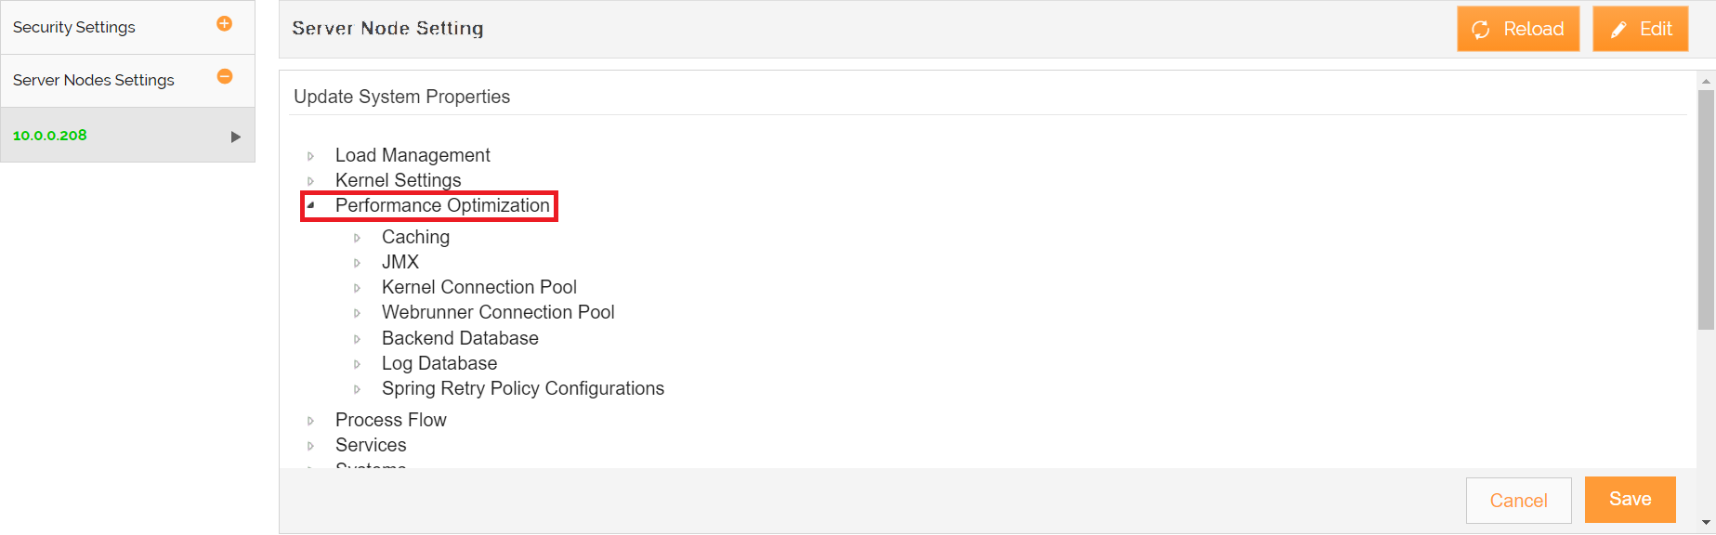This screenshot has height=535, width=1716.
Task: Collapse the Performance Optimization node
Action: [x=311, y=205]
